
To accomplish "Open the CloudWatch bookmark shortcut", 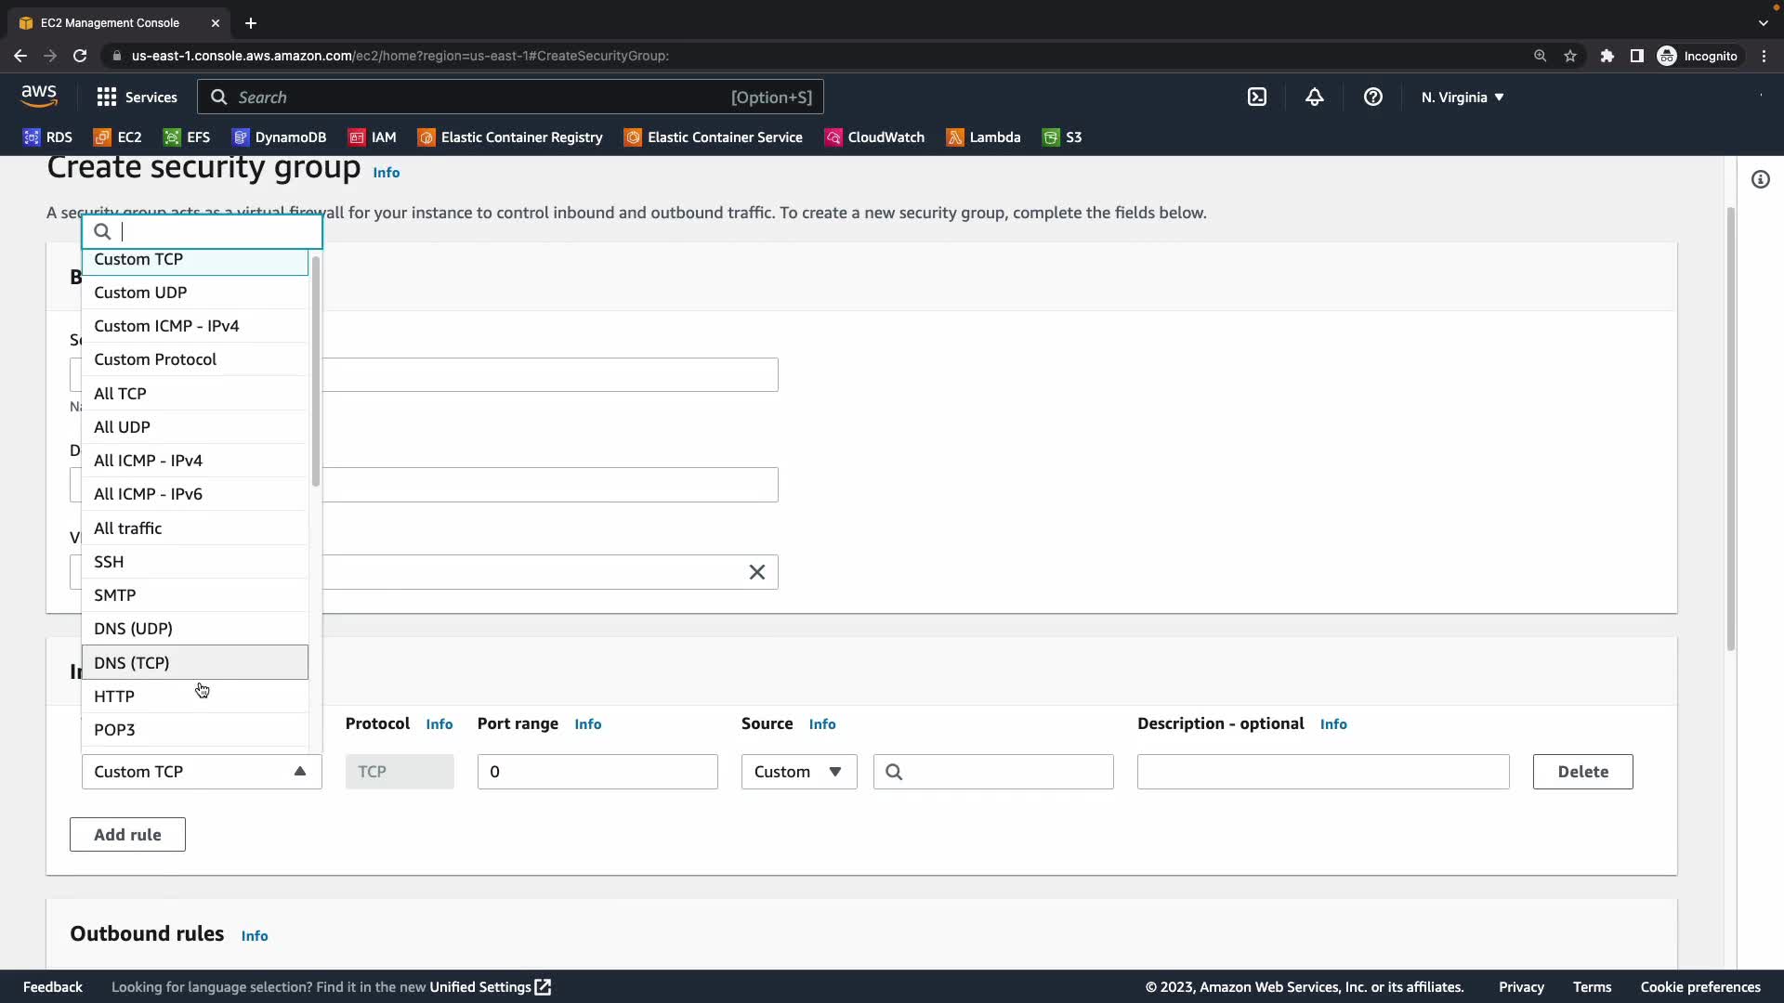I will 874,137.
